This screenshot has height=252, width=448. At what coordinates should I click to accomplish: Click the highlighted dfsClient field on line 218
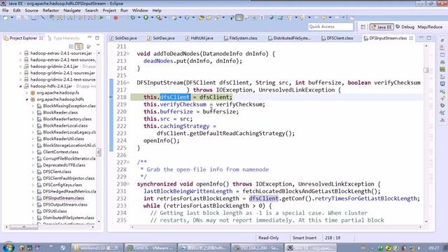coord(175,97)
